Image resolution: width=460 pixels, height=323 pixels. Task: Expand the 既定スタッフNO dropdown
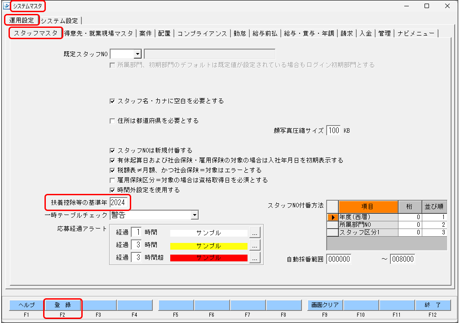click(x=137, y=54)
